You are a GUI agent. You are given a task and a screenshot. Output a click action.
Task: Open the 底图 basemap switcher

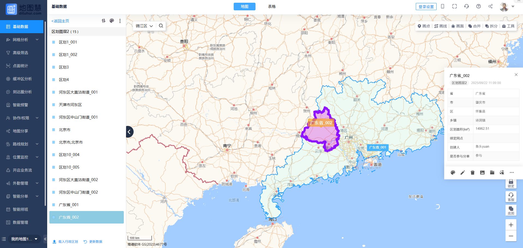click(511, 210)
